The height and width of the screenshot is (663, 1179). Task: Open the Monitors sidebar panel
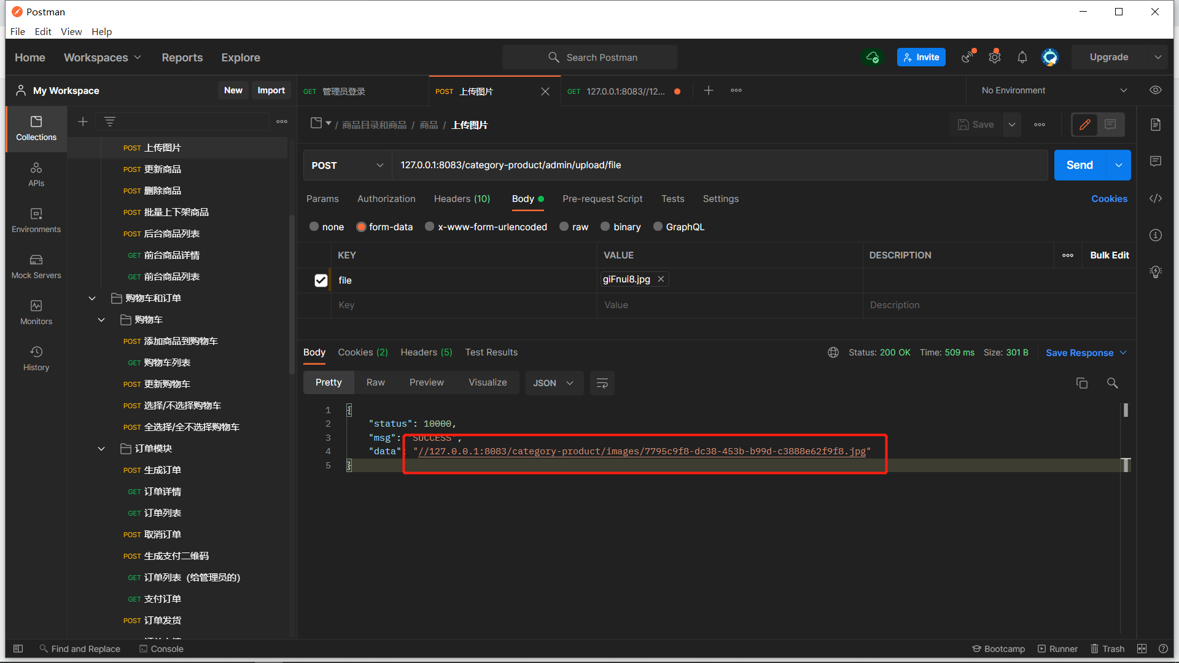[x=36, y=312]
